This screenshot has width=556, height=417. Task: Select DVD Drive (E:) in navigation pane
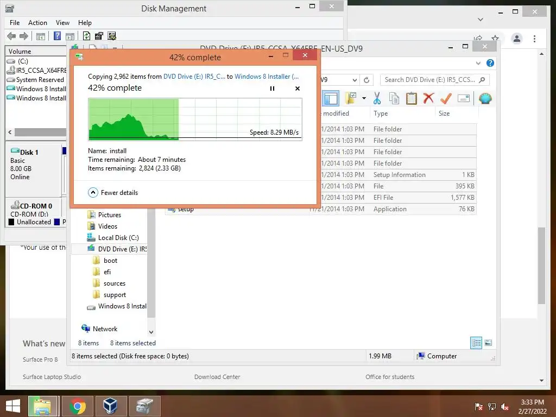tap(122, 249)
